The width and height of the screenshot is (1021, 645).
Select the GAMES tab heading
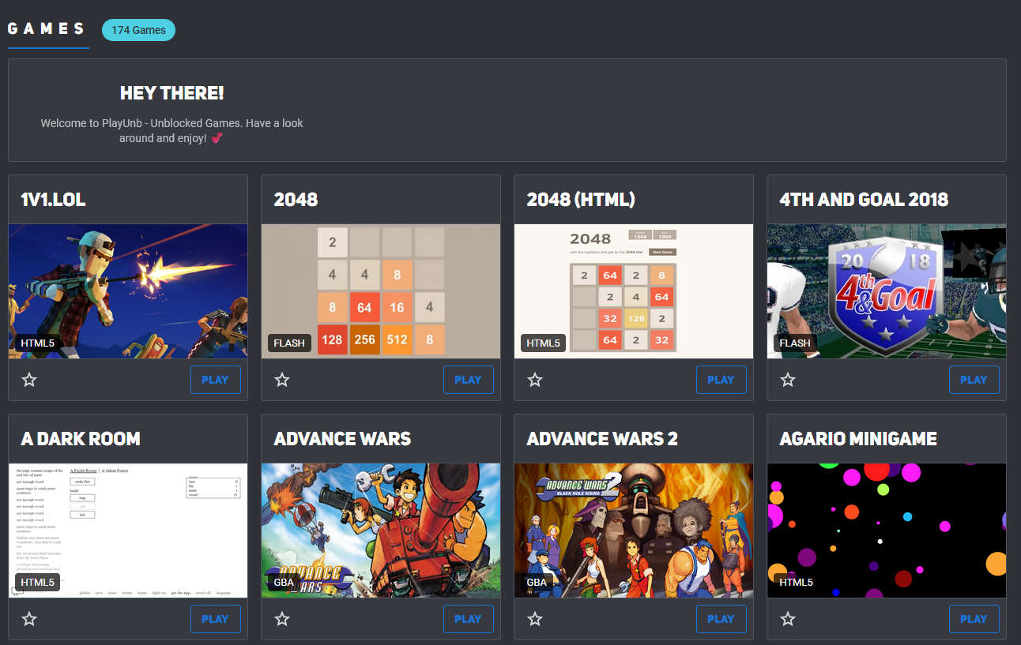pos(47,29)
